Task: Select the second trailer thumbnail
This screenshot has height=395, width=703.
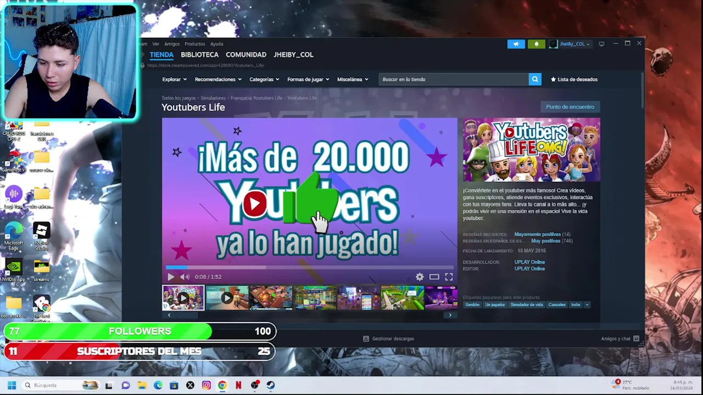Action: pyautogui.click(x=227, y=298)
